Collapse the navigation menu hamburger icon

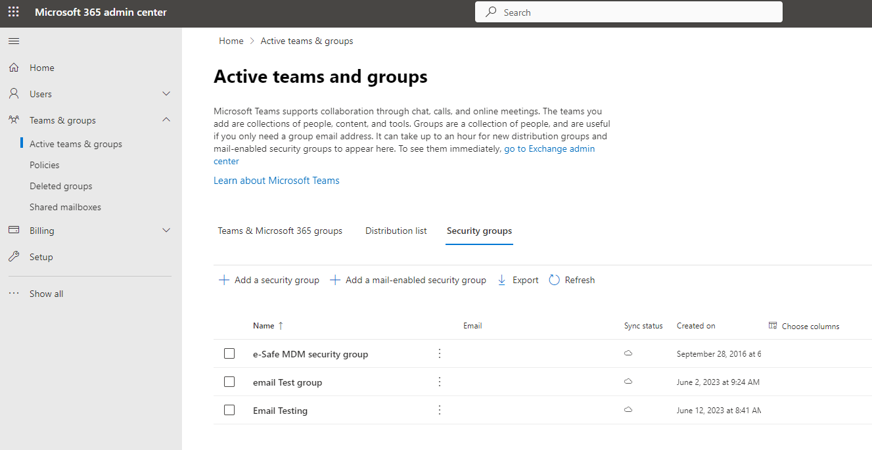pyautogui.click(x=14, y=41)
